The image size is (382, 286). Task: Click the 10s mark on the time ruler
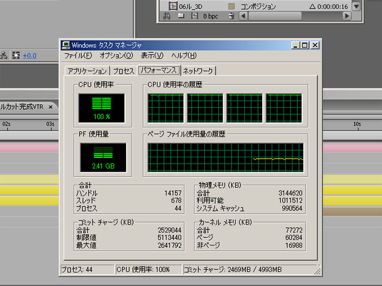pyautogui.click(x=357, y=124)
